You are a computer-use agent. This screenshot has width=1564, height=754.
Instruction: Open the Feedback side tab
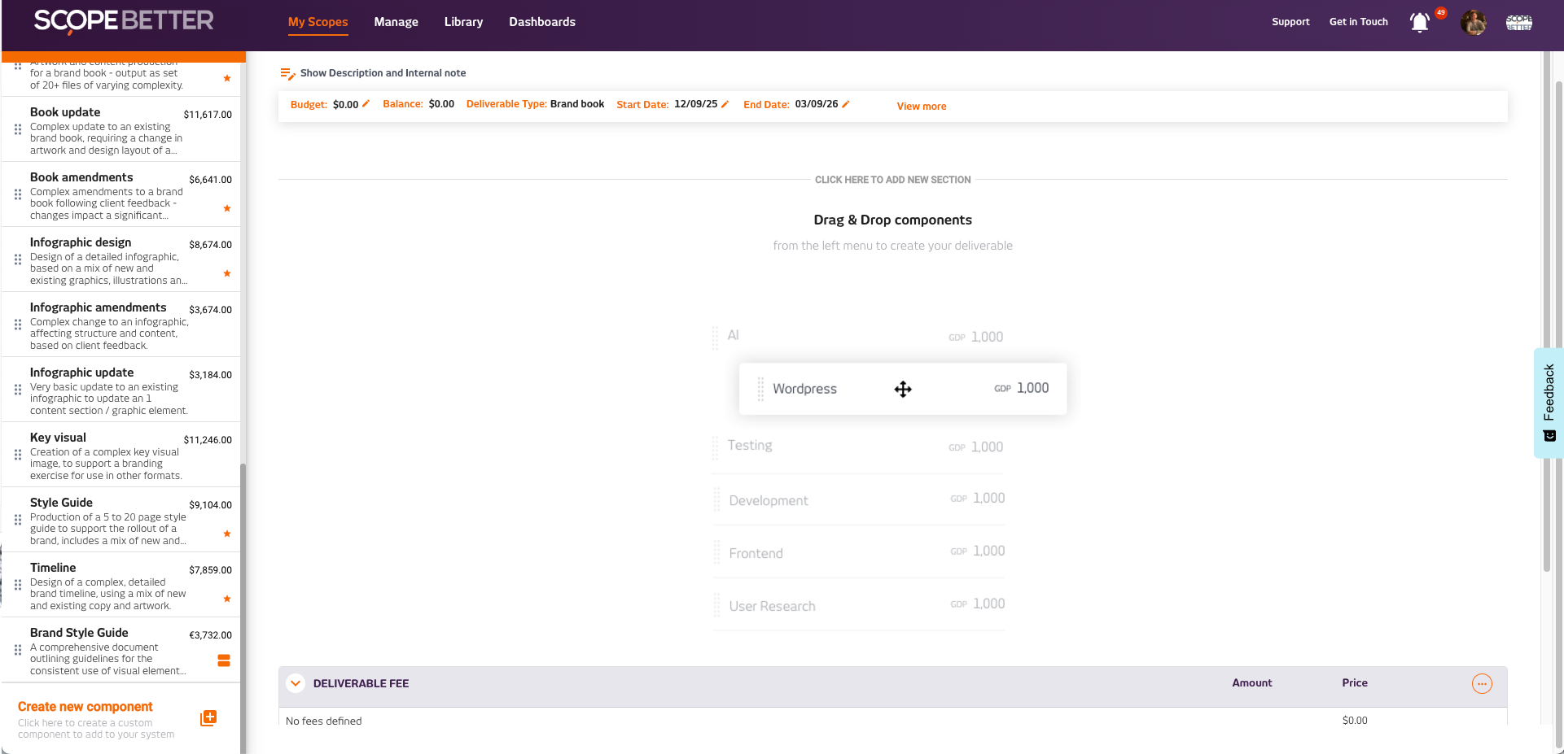tap(1549, 403)
